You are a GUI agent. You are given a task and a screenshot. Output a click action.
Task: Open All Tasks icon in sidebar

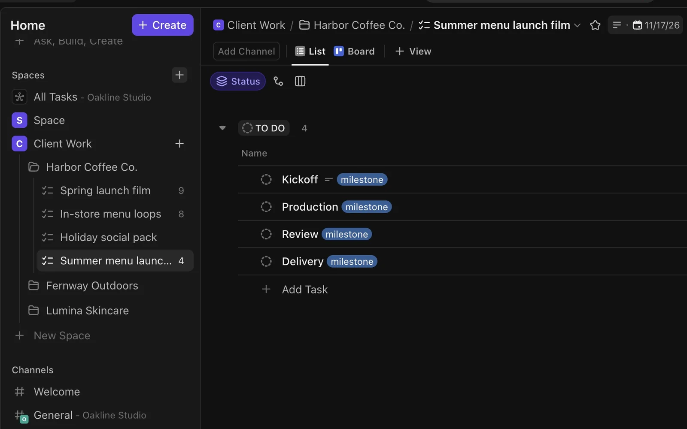[x=19, y=97]
